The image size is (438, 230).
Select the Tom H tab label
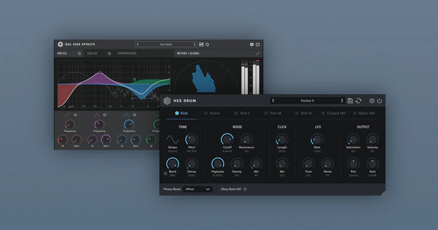(x=306, y=113)
